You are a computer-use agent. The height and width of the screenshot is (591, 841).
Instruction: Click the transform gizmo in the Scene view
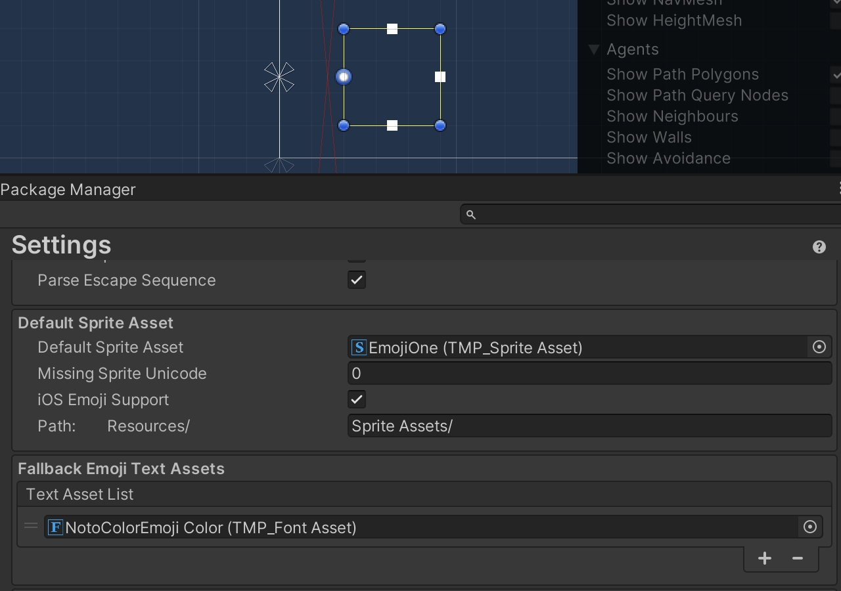279,77
